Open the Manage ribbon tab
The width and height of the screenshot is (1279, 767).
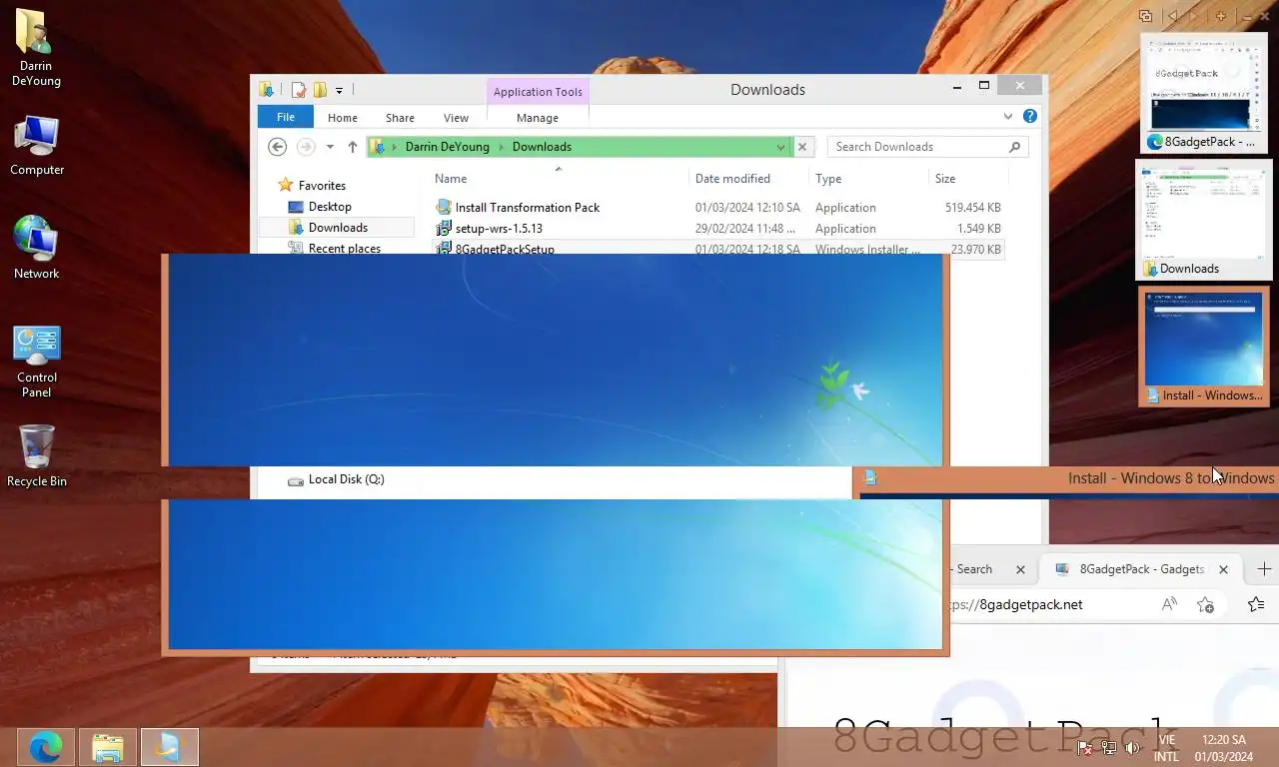coord(538,118)
